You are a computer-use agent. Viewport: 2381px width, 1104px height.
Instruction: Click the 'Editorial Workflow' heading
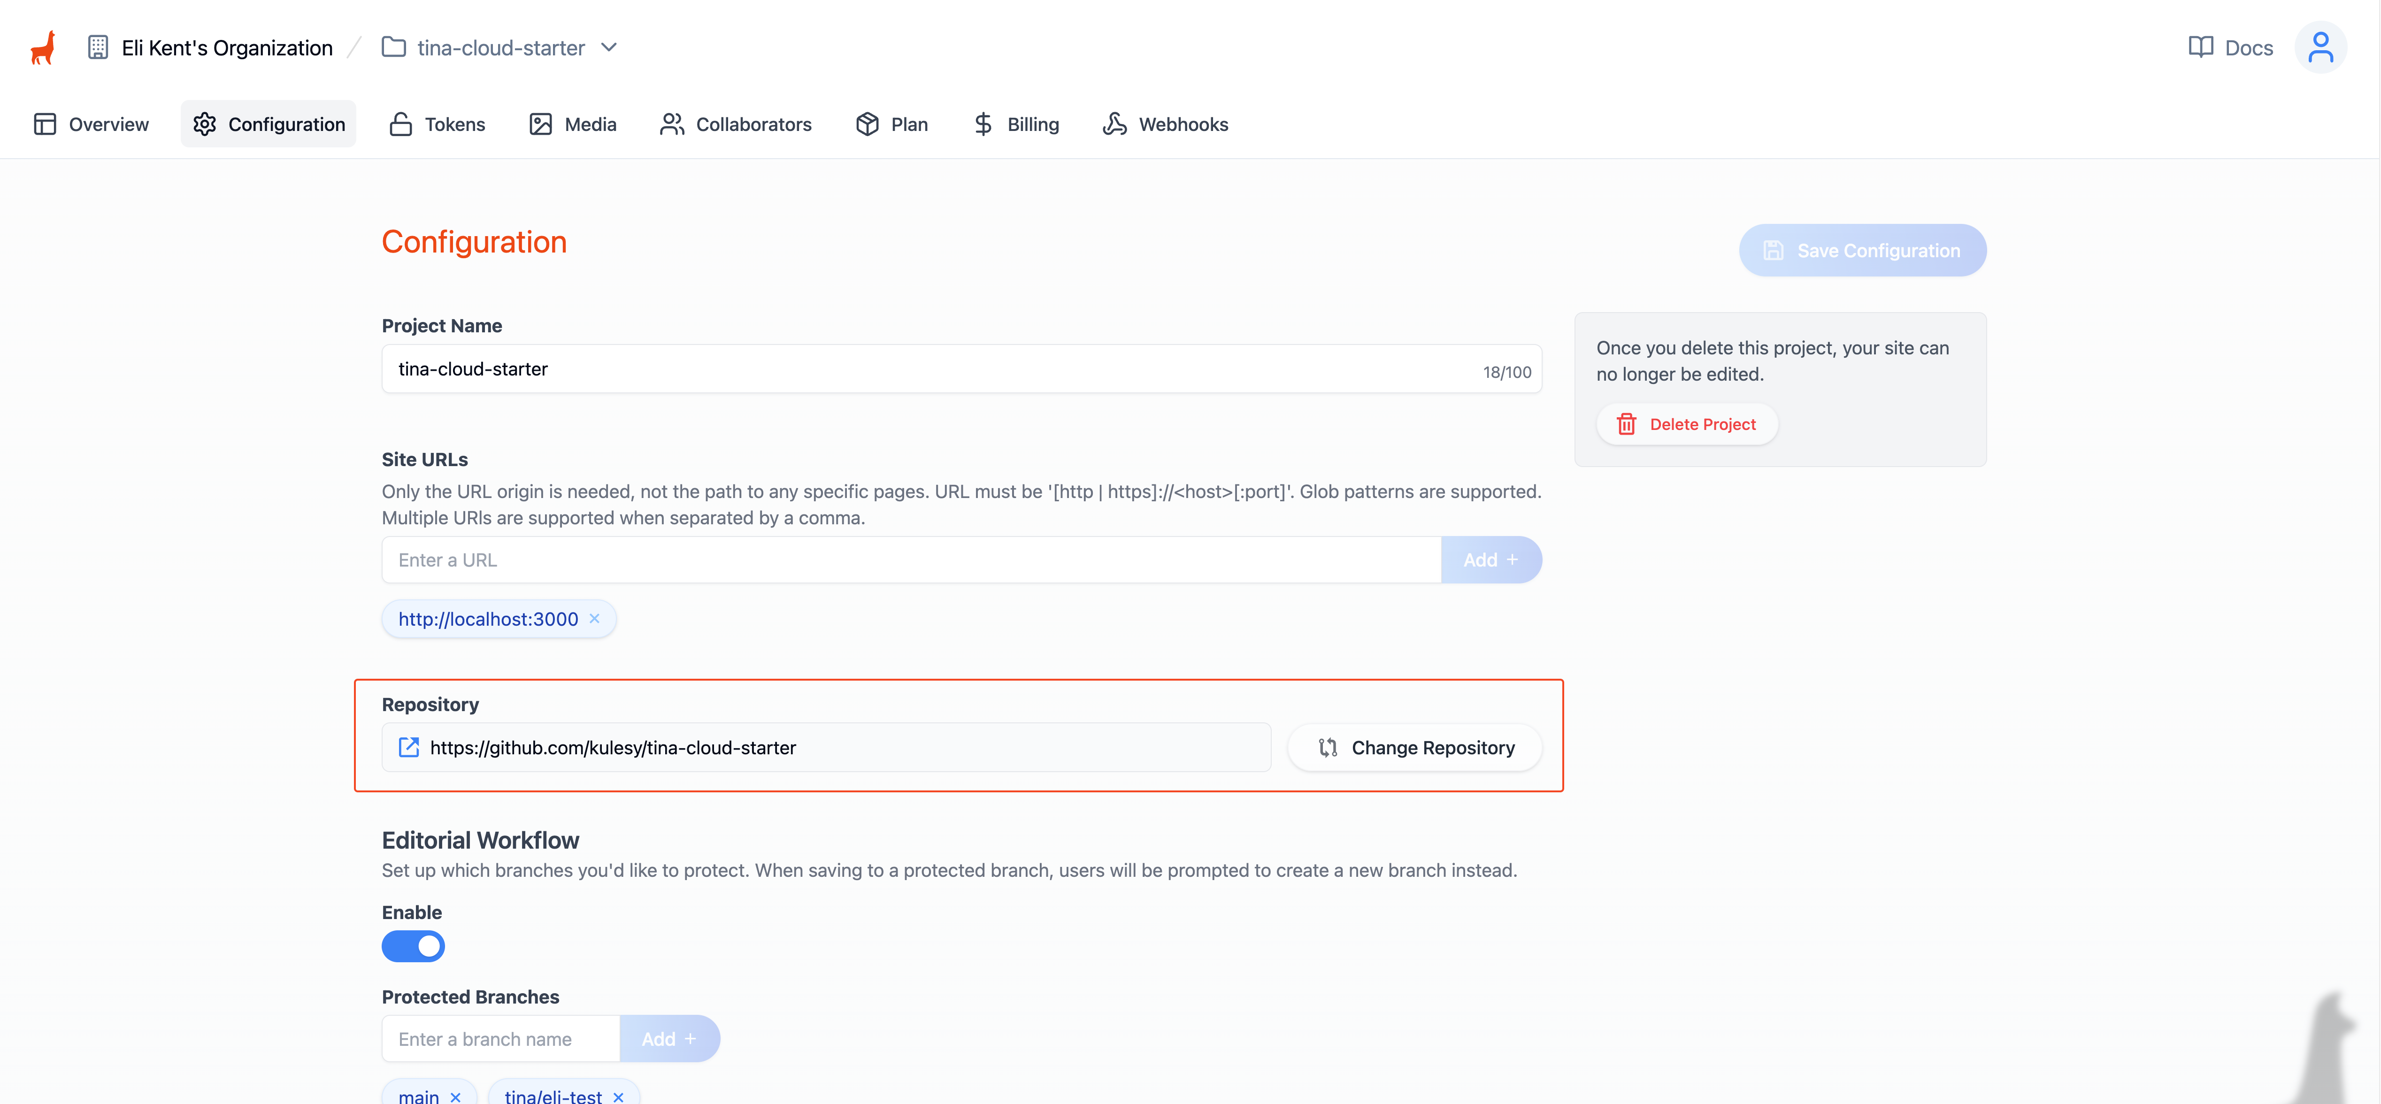coord(481,840)
